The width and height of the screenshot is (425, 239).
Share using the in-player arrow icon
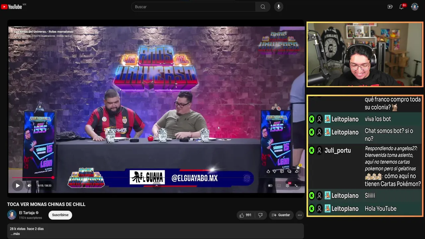coord(297,171)
